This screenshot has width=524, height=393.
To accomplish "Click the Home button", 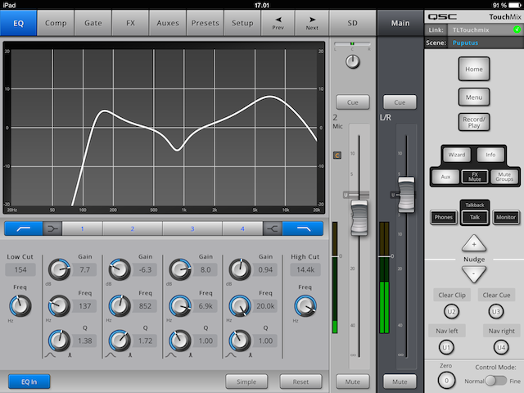I will pos(474,69).
